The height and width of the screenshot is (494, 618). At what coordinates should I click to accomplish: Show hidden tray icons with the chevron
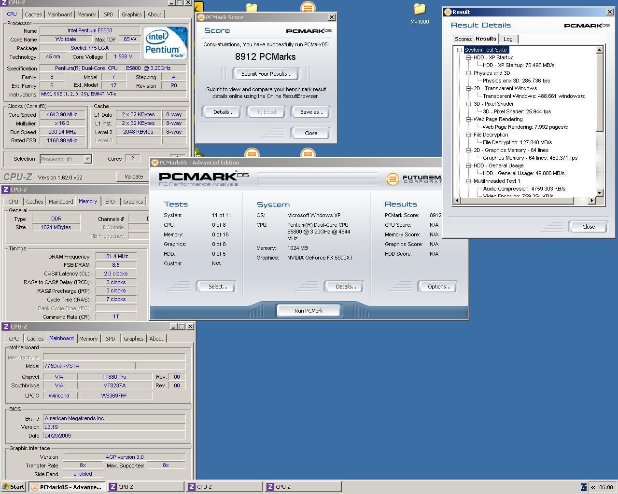click(592, 487)
